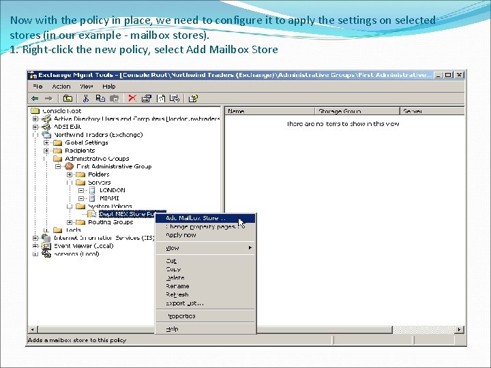Expand the Folders node
Viewport: 491px width, 368px height.
(x=70, y=174)
